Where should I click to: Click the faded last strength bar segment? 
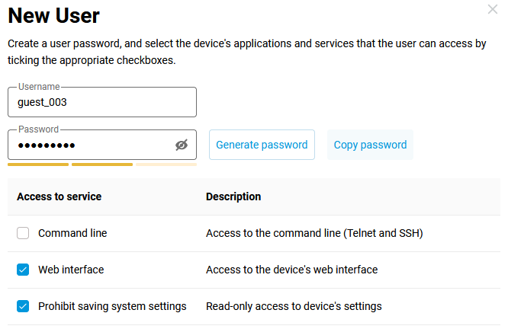click(x=166, y=164)
